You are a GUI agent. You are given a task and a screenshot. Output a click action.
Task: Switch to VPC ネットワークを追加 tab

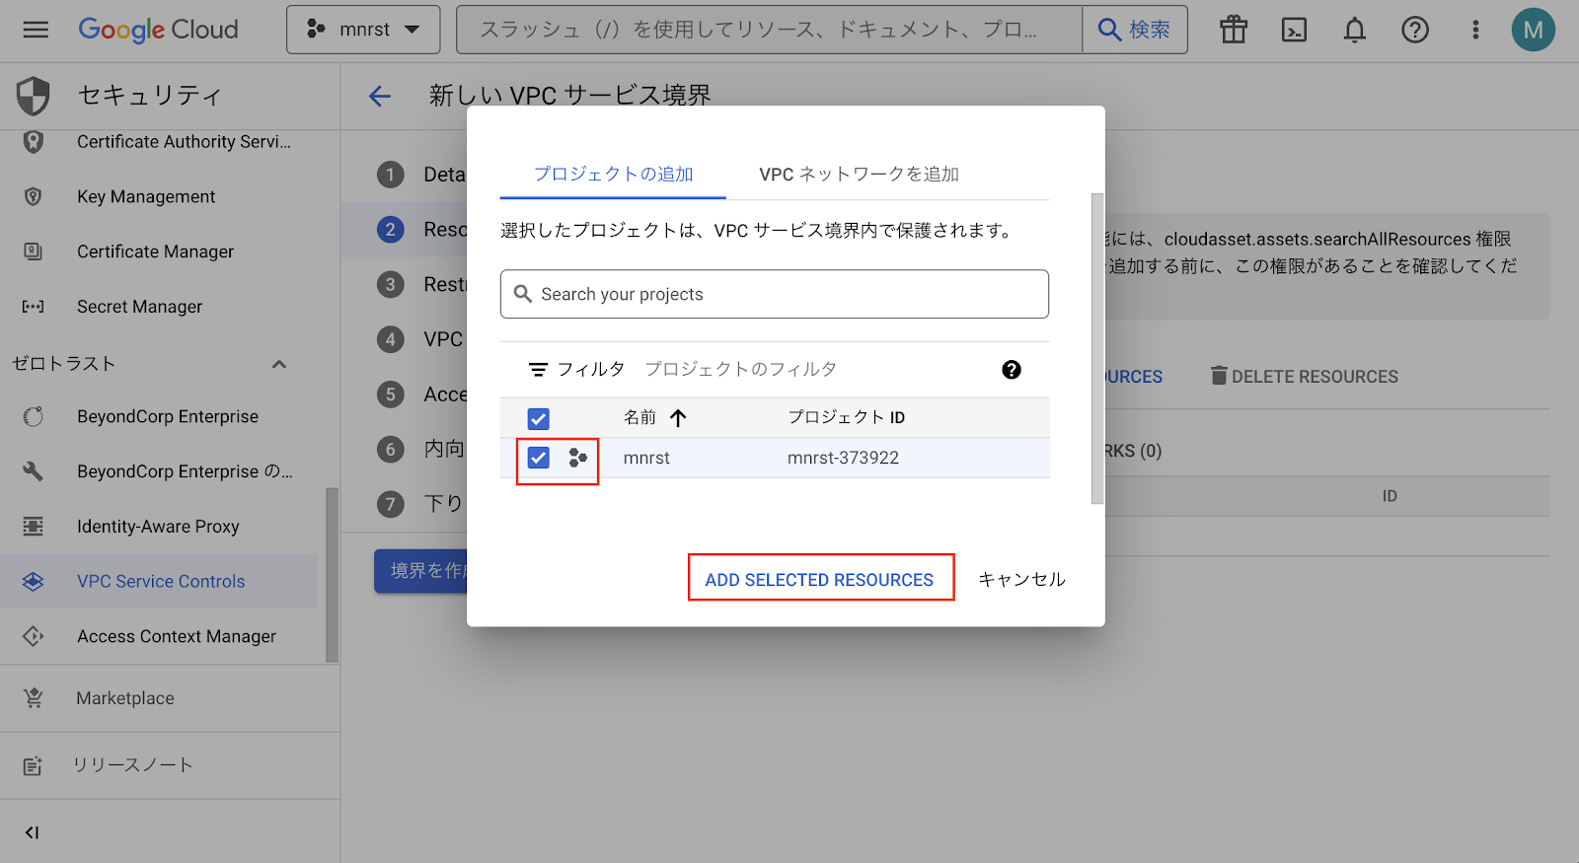[x=859, y=174]
